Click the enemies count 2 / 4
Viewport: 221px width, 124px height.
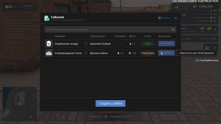click(x=132, y=44)
